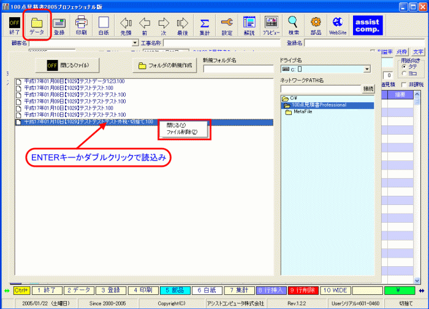Click the 4 印刷 function key
The height and width of the screenshot is (309, 429).
tap(143, 291)
